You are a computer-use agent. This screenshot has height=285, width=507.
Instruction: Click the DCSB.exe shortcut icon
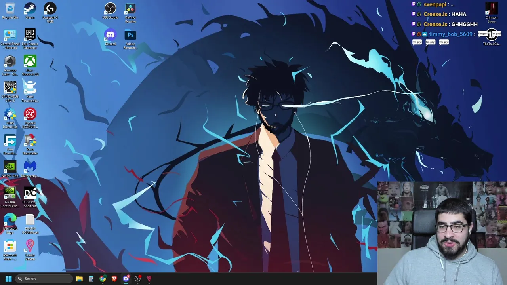tap(30, 198)
